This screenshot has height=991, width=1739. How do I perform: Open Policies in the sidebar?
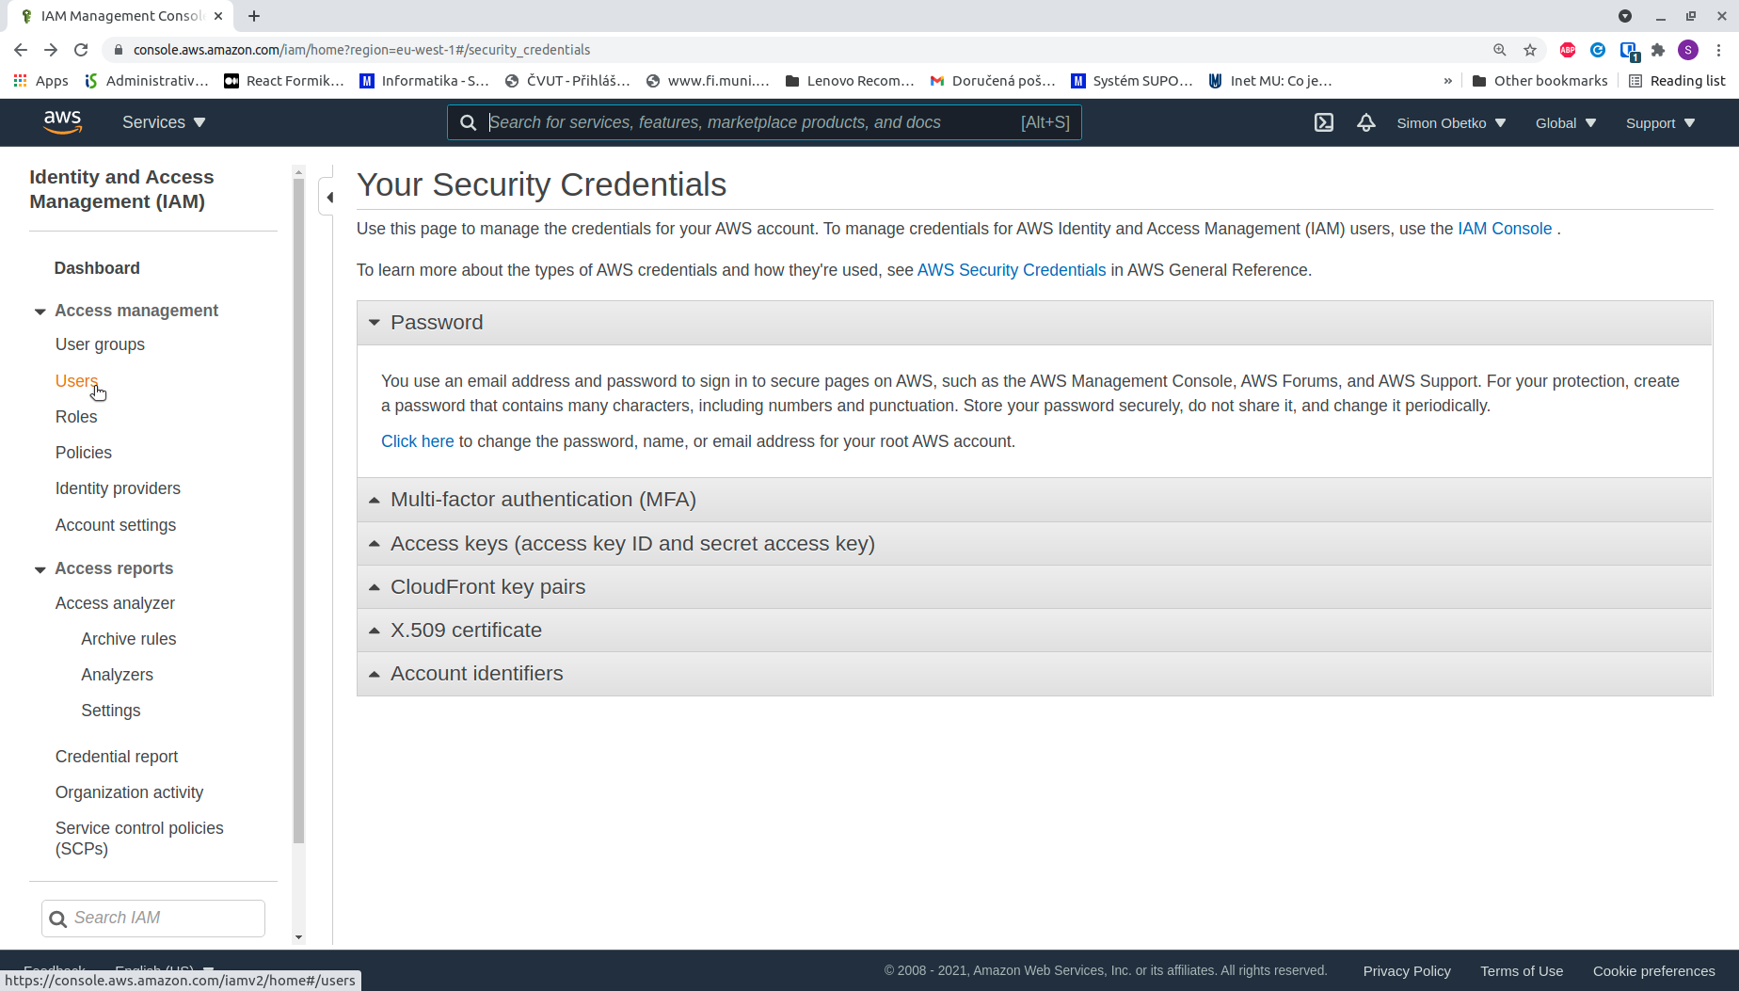84,453
